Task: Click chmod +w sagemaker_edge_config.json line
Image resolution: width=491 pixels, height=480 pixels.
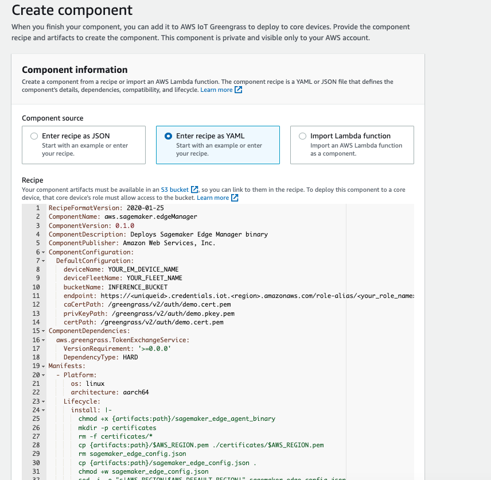Action: click(x=143, y=471)
